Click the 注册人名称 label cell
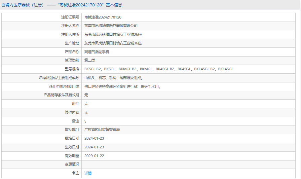Viewport: 301px width, 179px height. (42, 26)
